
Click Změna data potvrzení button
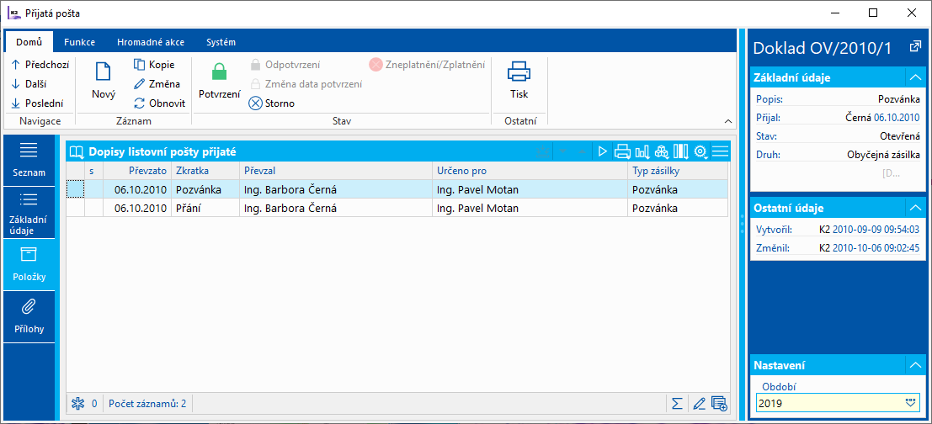(306, 84)
